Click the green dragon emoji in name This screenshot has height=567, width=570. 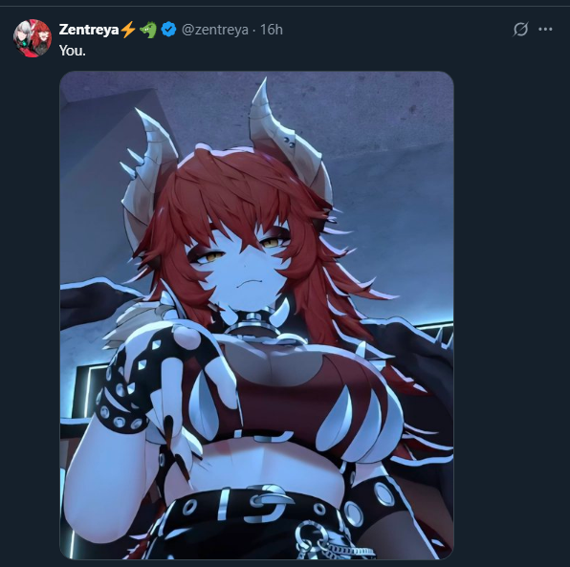pyautogui.click(x=148, y=30)
